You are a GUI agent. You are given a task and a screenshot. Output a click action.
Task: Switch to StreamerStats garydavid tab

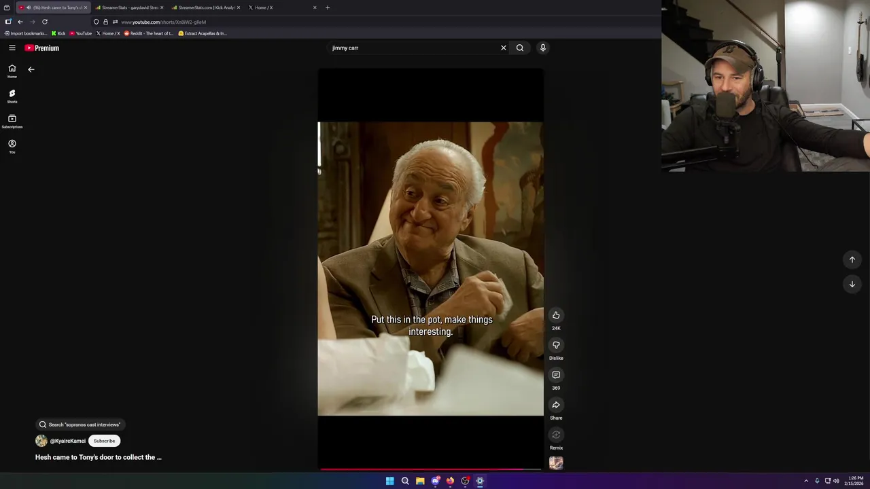(129, 7)
